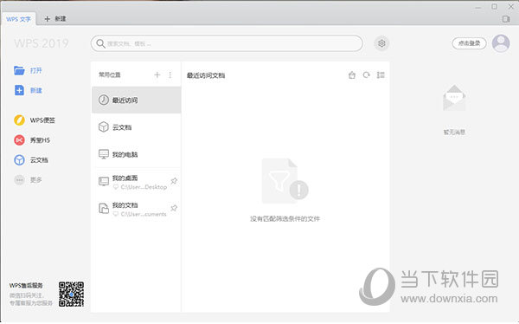Image resolution: width=519 pixels, height=324 pixels.
Task: Click the search magnifier icon
Action: tap(100, 43)
